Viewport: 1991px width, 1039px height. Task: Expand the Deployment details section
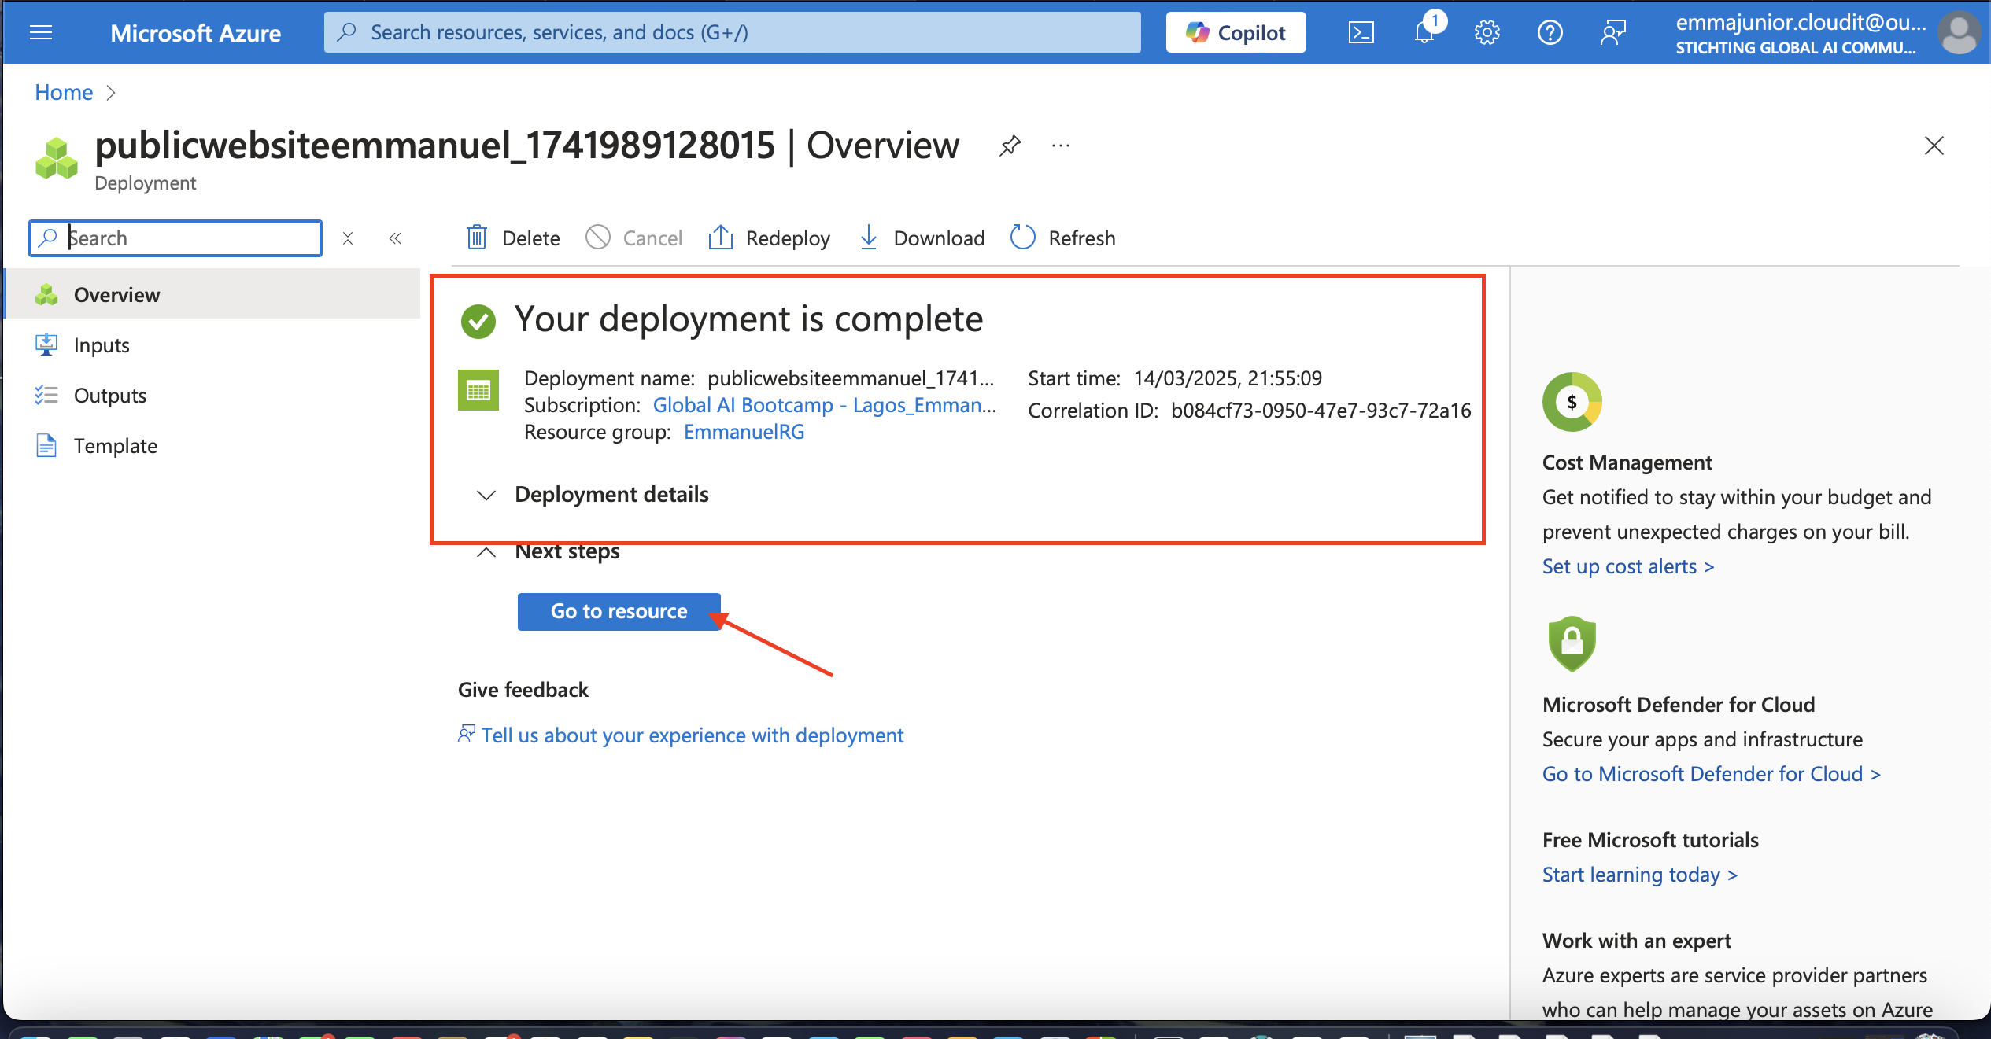coord(593,494)
